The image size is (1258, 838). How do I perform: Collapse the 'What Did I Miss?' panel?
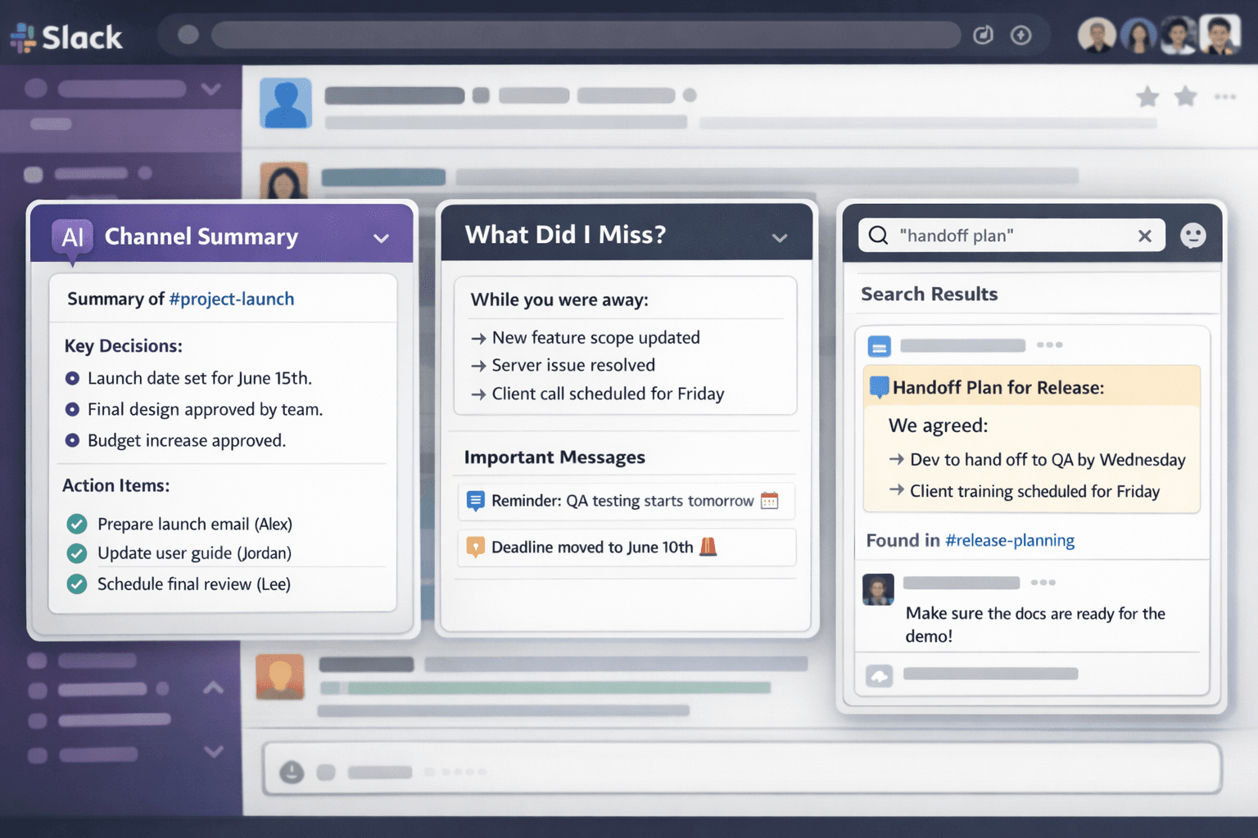click(x=779, y=237)
